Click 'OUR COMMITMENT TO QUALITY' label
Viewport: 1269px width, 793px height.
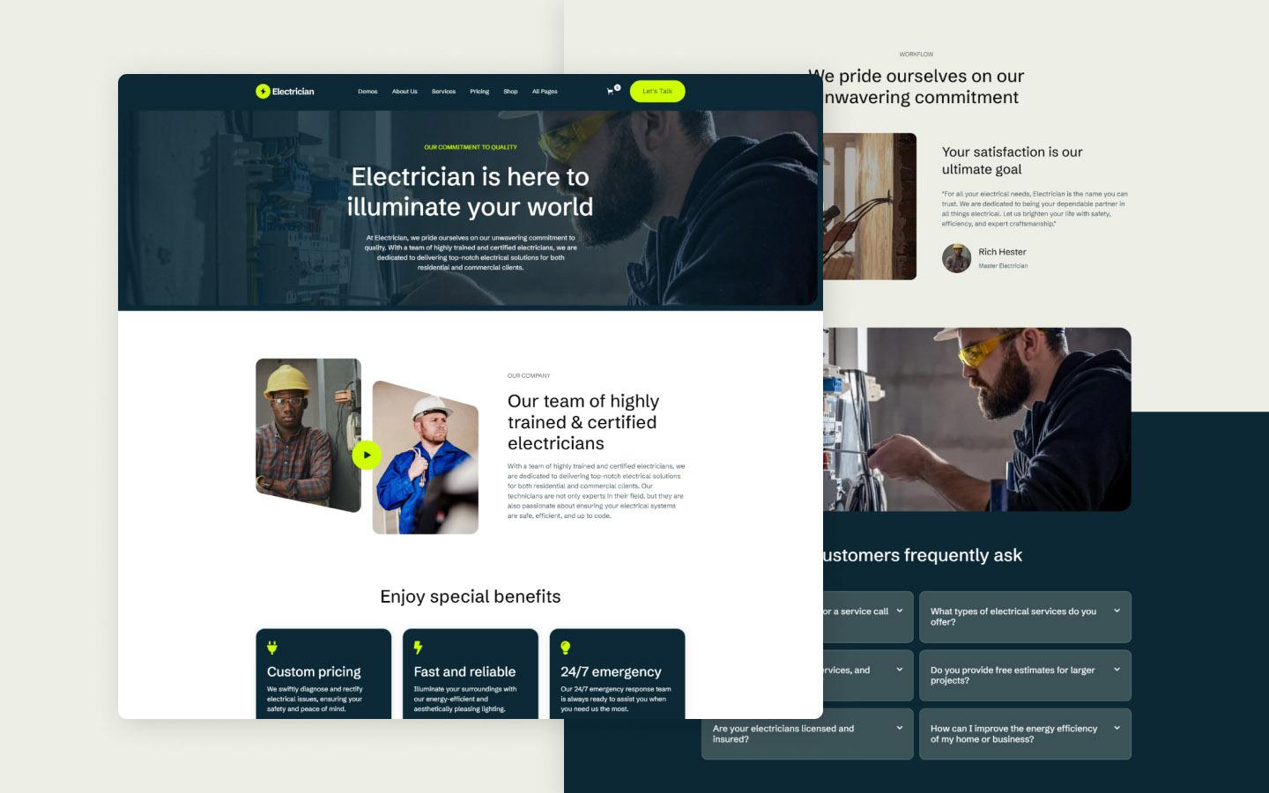click(x=471, y=147)
